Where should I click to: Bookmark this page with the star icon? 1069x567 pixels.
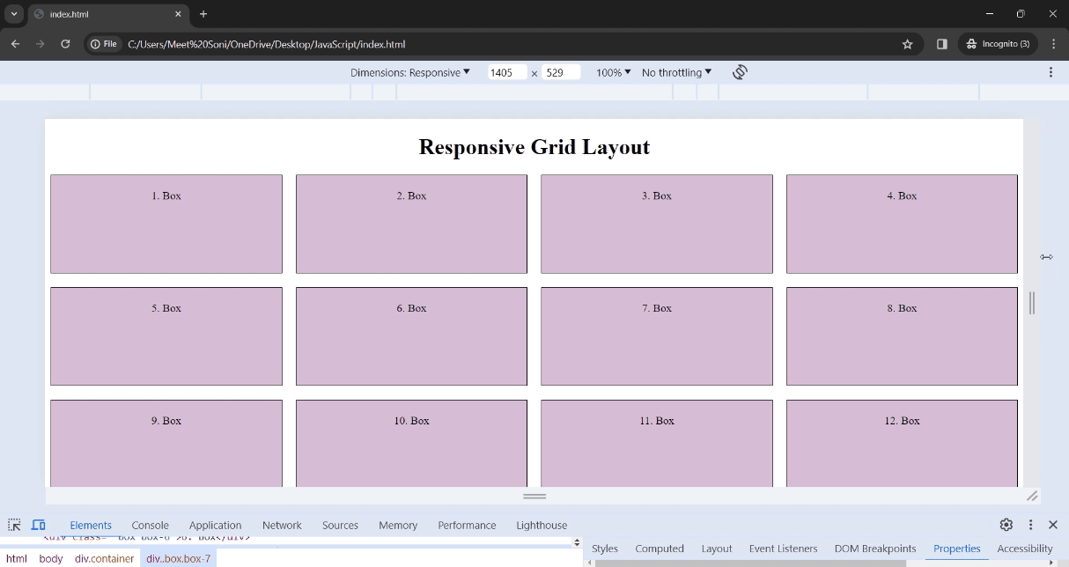[908, 44]
